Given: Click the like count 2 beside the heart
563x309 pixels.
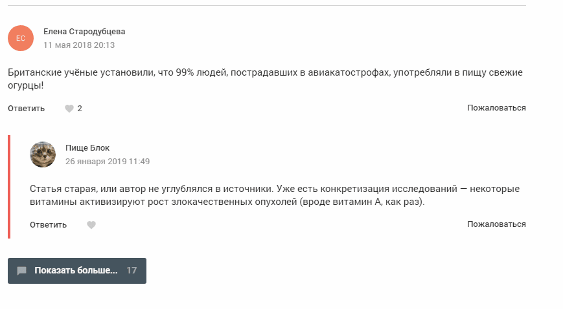Looking at the screenshot, I should [x=80, y=109].
